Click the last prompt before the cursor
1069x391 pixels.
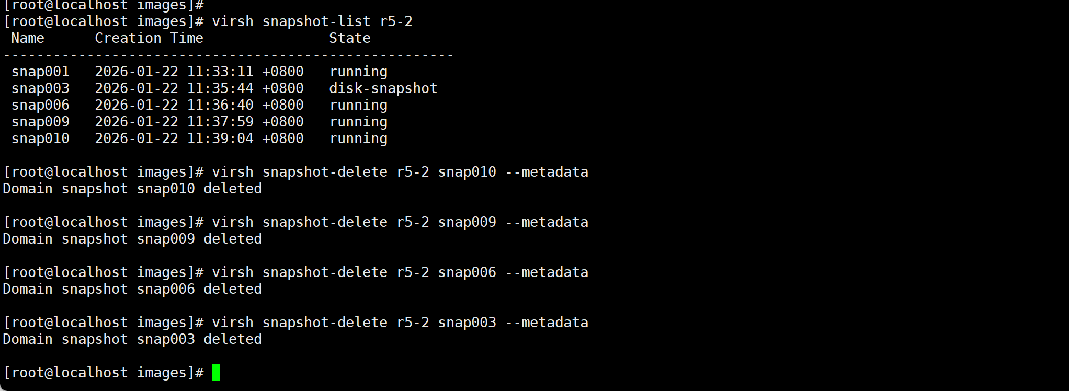tap(103, 373)
